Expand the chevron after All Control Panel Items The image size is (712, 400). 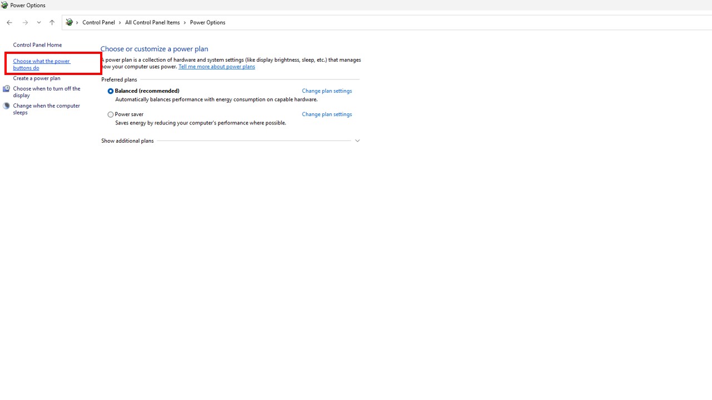click(185, 23)
